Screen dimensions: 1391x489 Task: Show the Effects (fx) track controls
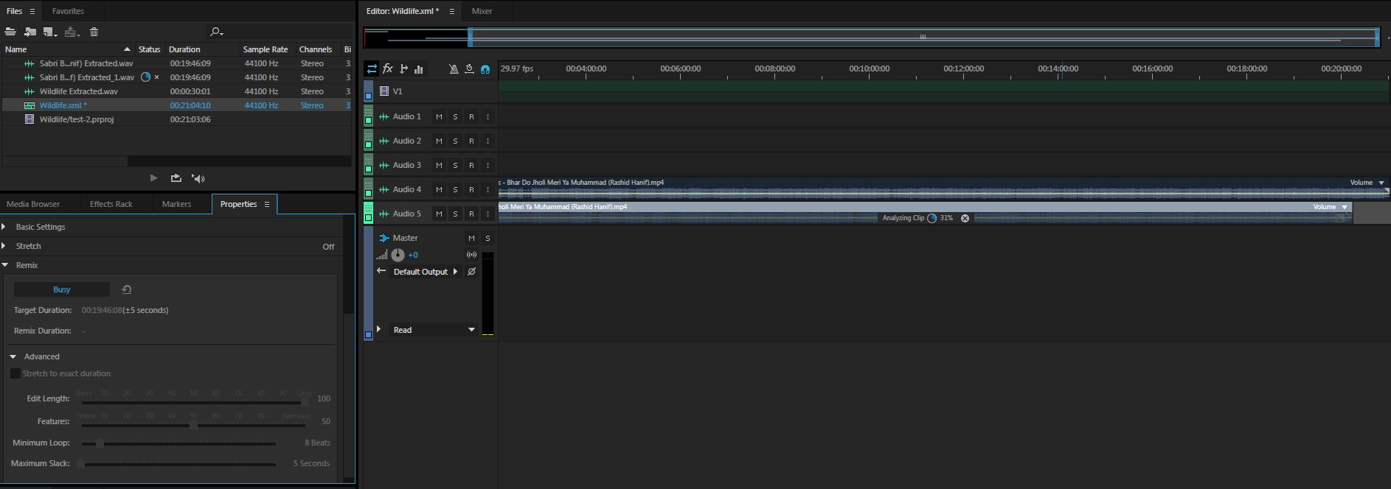click(x=388, y=68)
